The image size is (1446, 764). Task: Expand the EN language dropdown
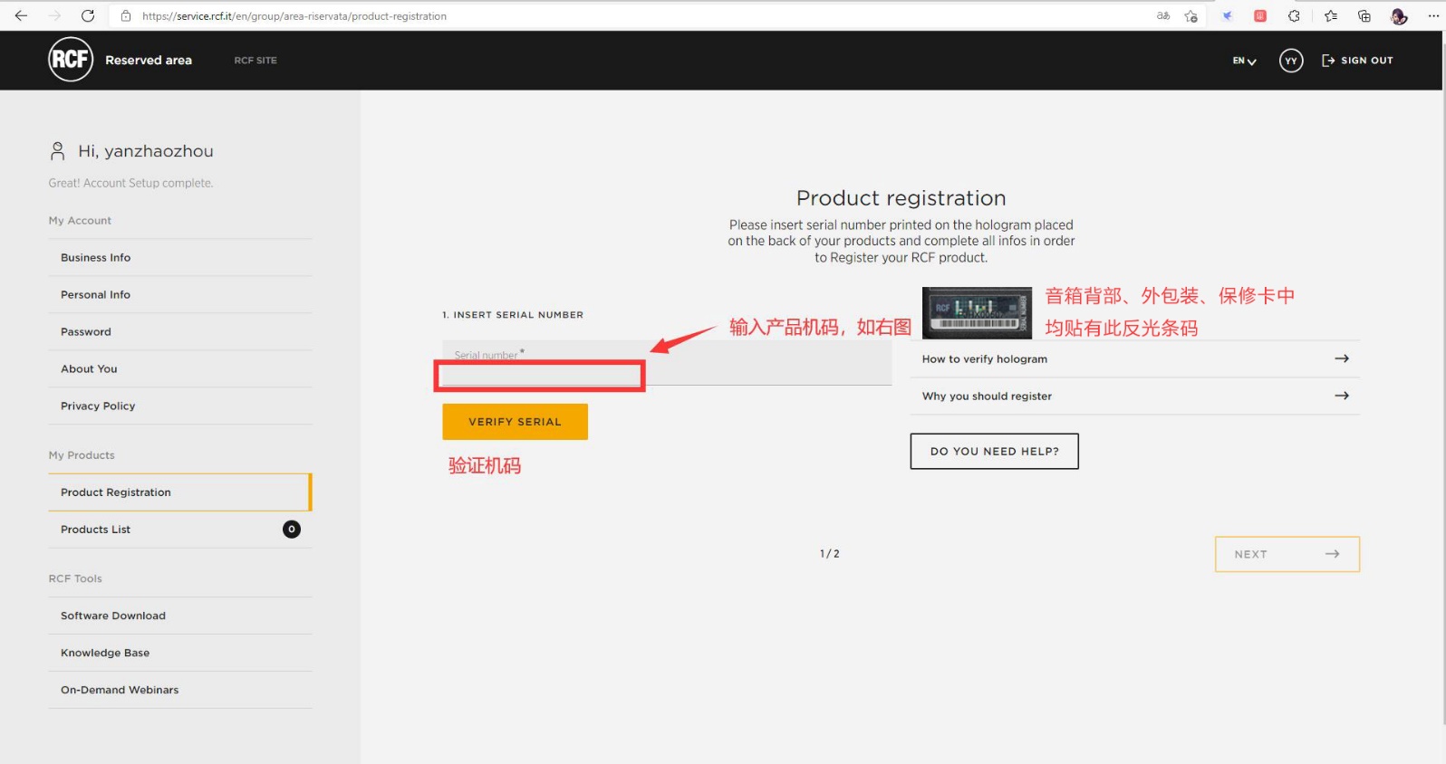tap(1244, 61)
